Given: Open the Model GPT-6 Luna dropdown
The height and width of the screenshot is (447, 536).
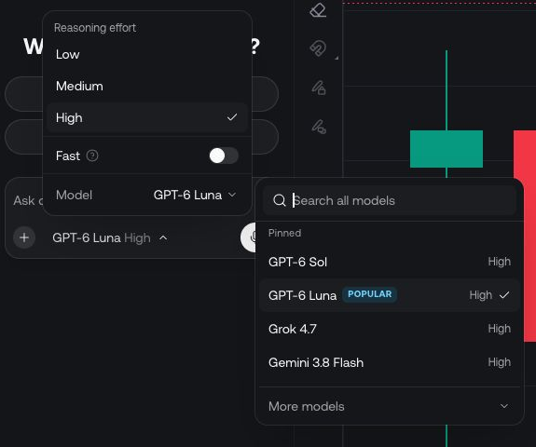Looking at the screenshot, I should click(x=195, y=195).
